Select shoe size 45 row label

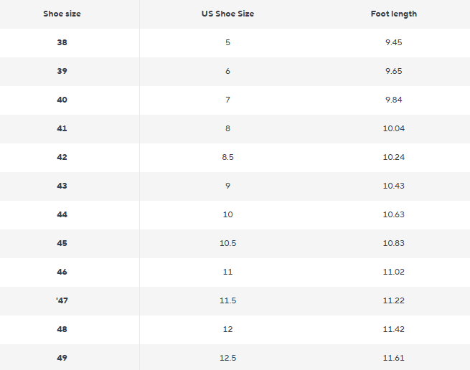pos(62,243)
